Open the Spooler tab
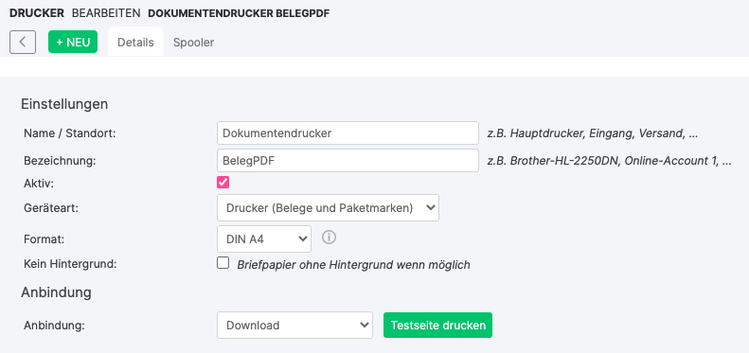Image resolution: width=749 pixels, height=353 pixels. click(193, 43)
